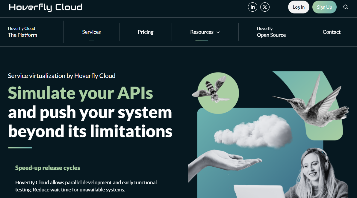Go to the Contact page
Screen dimensions: 357x198
pyautogui.click(x=332, y=32)
